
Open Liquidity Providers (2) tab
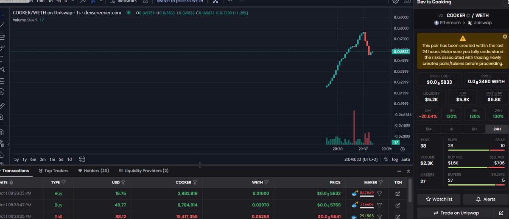click(x=143, y=171)
